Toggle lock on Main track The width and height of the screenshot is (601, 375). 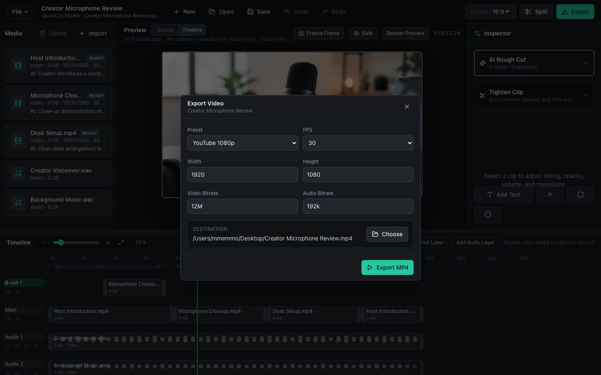tap(18, 319)
